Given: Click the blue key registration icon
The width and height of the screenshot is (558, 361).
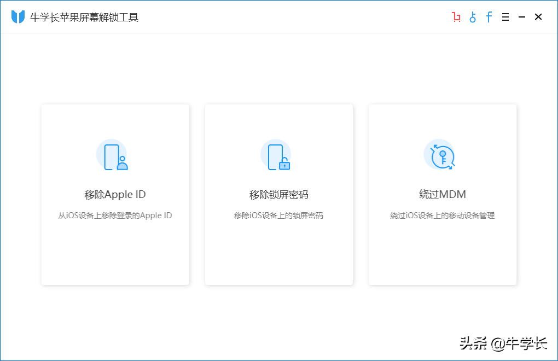Looking at the screenshot, I should pos(472,17).
